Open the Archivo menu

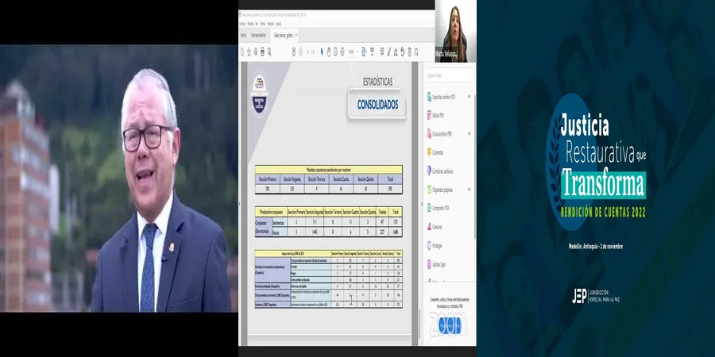(242, 23)
